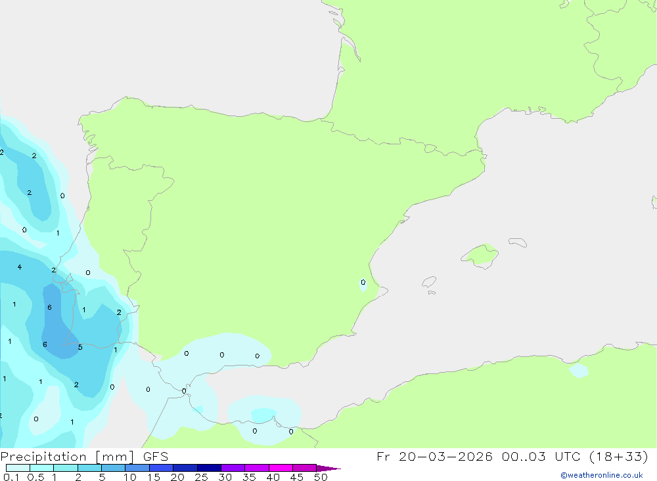Click the 0.1–0.5 mm lightest cyan legend swatch
The width and height of the screenshot is (657, 481).
coord(18,468)
